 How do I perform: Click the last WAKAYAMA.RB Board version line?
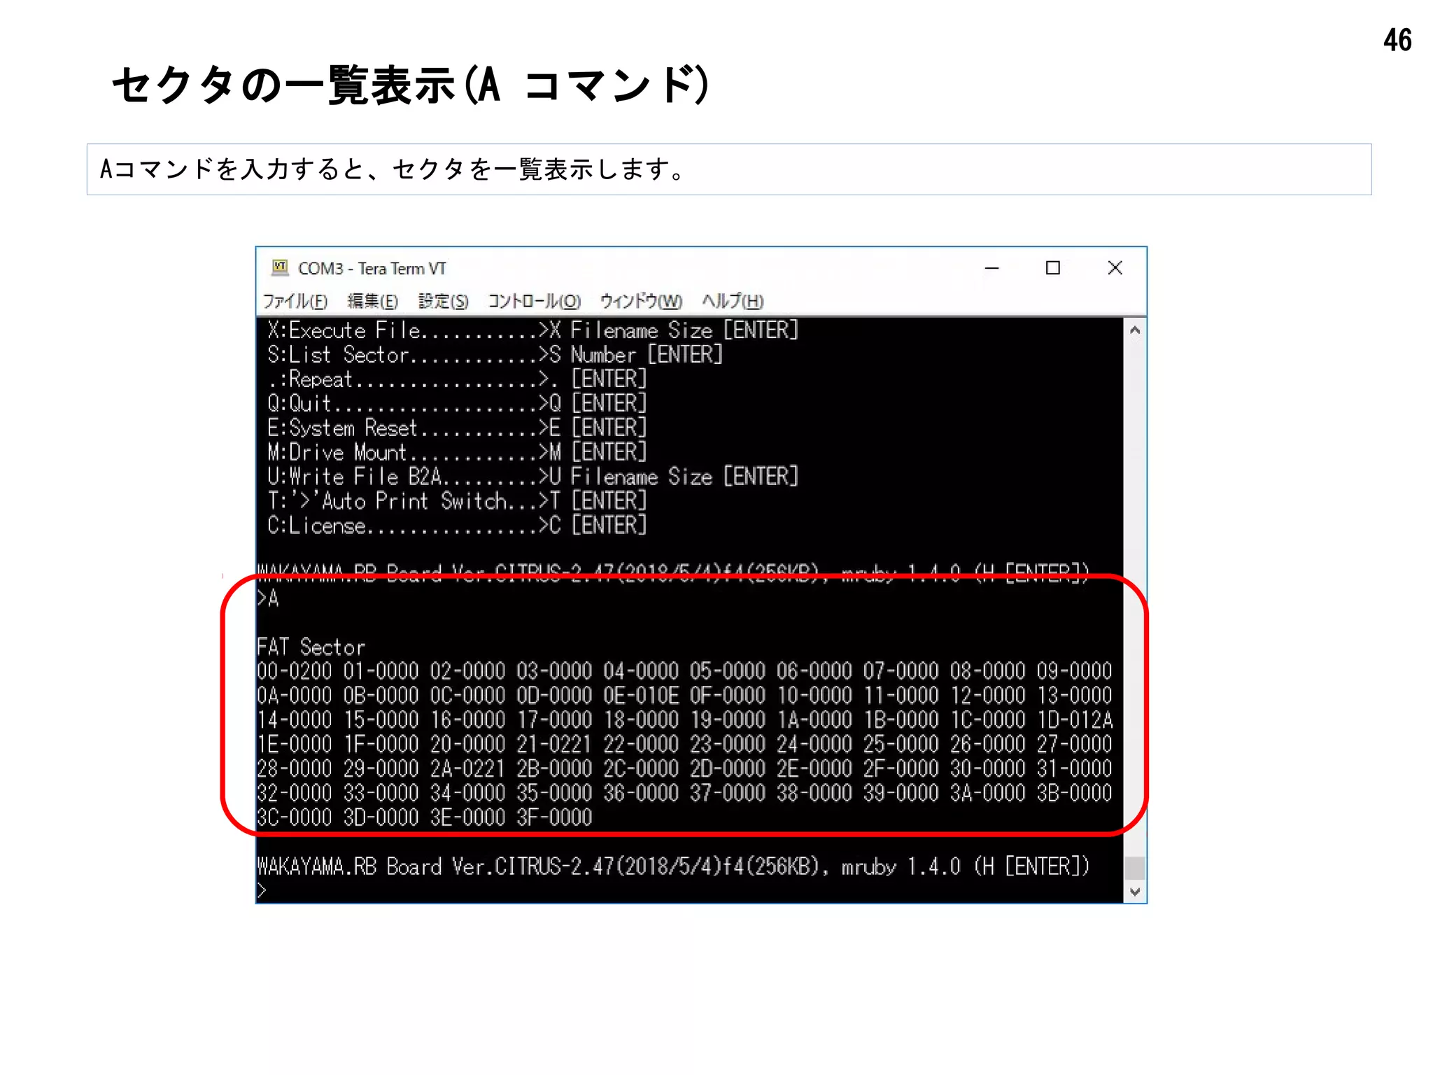673,866
